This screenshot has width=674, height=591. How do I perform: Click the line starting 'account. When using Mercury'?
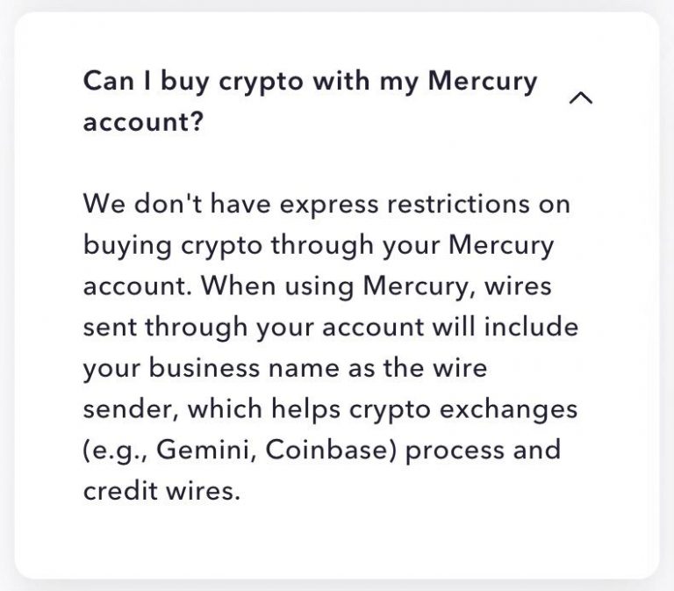(317, 286)
